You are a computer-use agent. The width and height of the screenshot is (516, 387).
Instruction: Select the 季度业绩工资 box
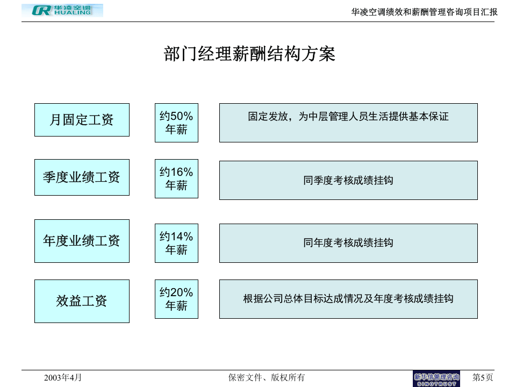pyautogui.click(x=82, y=176)
